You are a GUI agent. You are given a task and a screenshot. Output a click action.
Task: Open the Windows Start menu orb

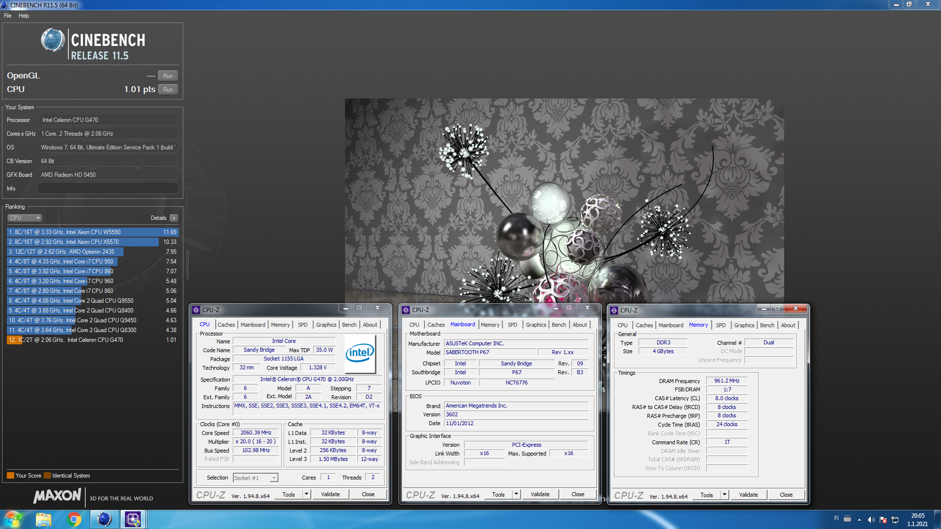coord(13,519)
